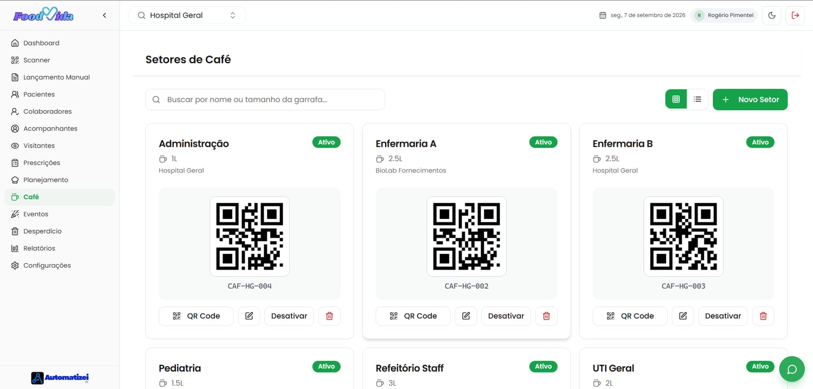Delete the Enfermaria B sector
This screenshot has height=389, width=813.
coord(763,316)
